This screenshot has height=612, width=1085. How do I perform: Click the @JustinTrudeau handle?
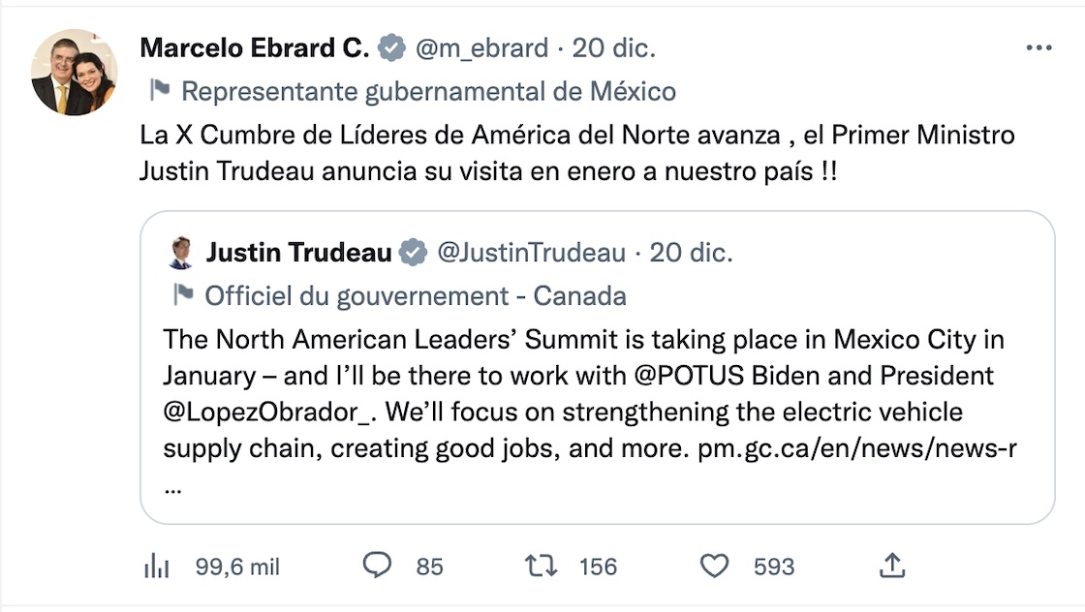point(532,253)
